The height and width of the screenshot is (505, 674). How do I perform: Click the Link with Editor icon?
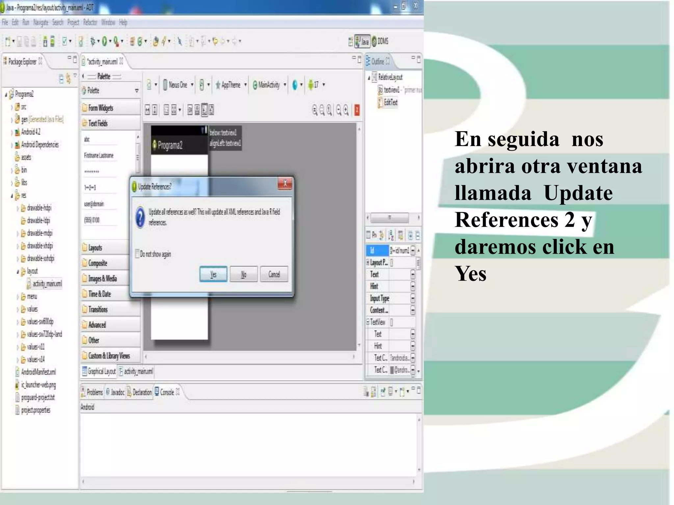click(x=68, y=79)
